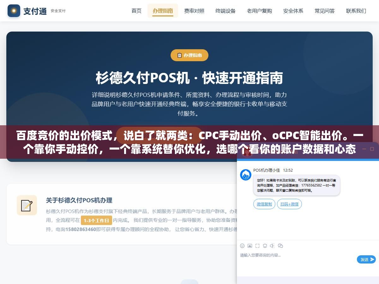Viewport: 379px width, 284px height.
Task: Click the POS机办理小佳 agent avatar
Action: click(246, 175)
